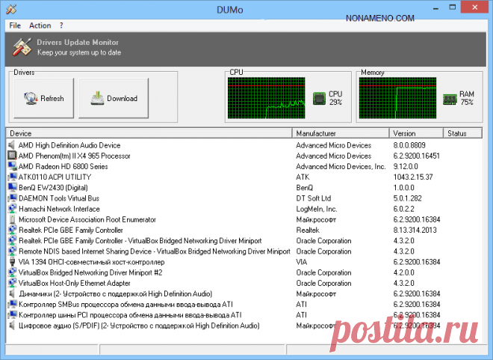Screen dimensions: 493x360
Task: Click processor icon of AMD Phenom II X4 965
Action: (12, 156)
